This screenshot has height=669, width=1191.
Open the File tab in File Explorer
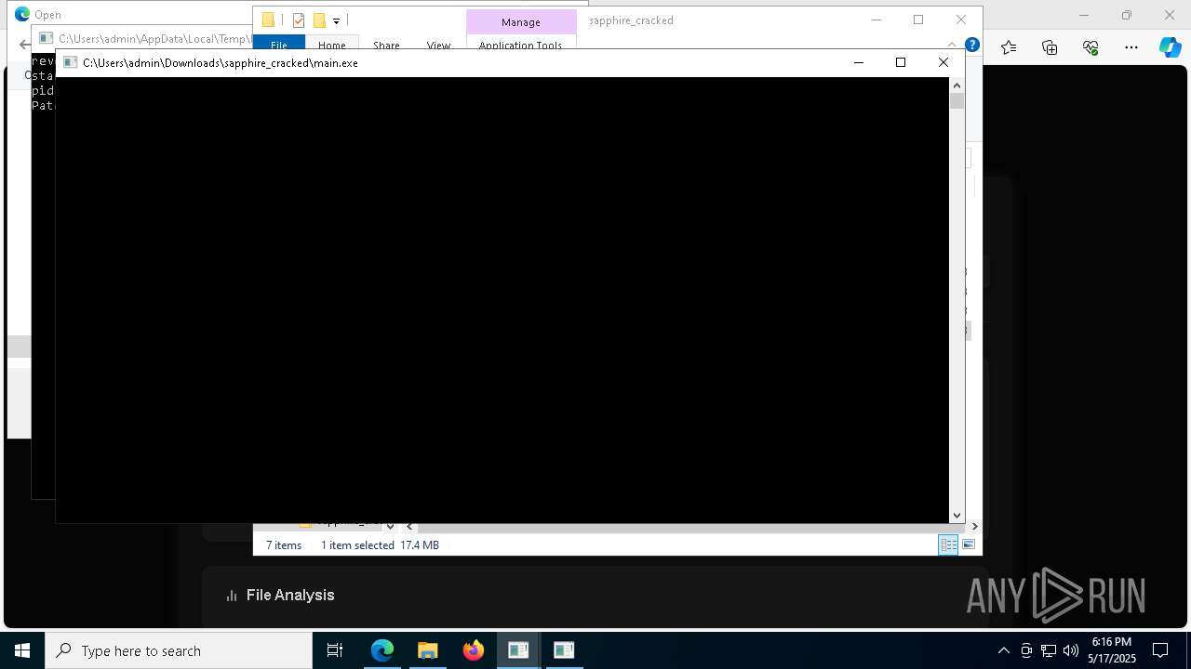(278, 44)
